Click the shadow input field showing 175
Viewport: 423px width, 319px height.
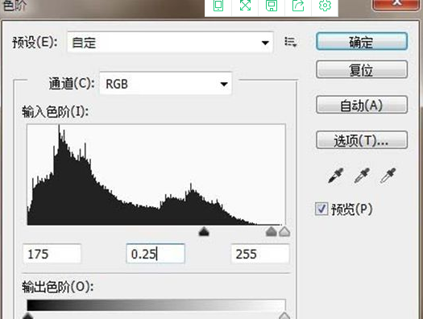pyautogui.click(x=52, y=254)
